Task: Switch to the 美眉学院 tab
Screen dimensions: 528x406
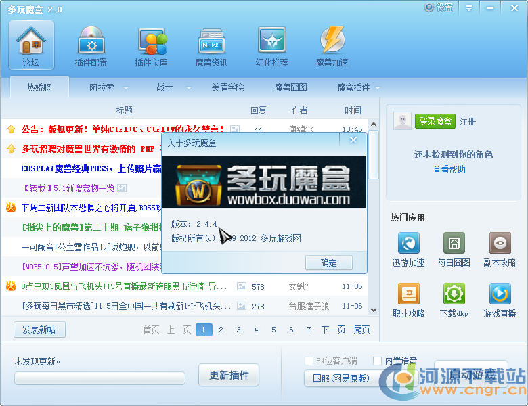Action: tap(227, 87)
